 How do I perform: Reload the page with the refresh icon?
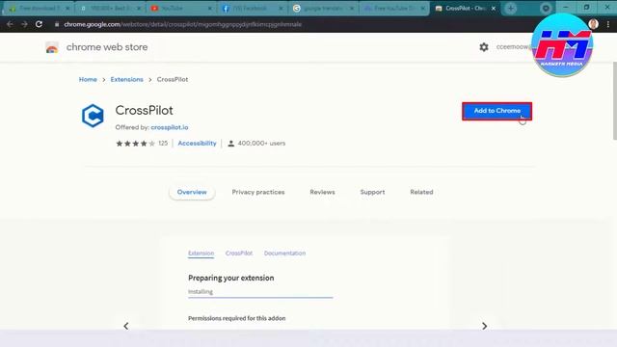(39, 24)
